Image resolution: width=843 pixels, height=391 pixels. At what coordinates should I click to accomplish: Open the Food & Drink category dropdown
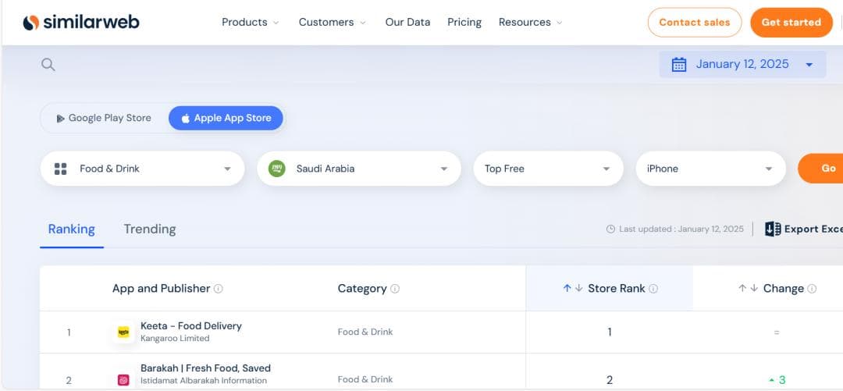pos(142,169)
